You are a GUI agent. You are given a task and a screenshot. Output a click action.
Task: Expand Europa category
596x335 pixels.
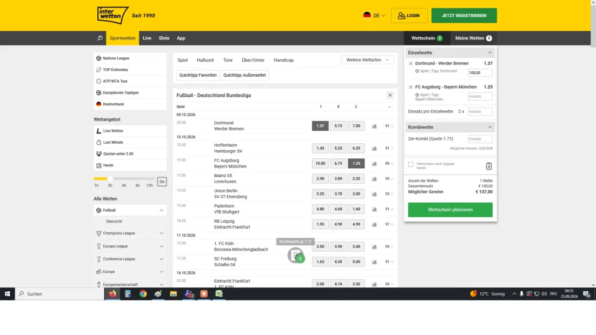(x=162, y=272)
